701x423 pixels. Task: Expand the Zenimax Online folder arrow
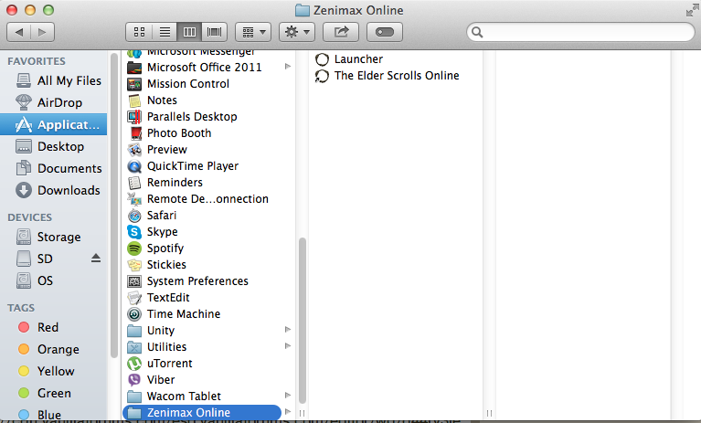point(288,412)
